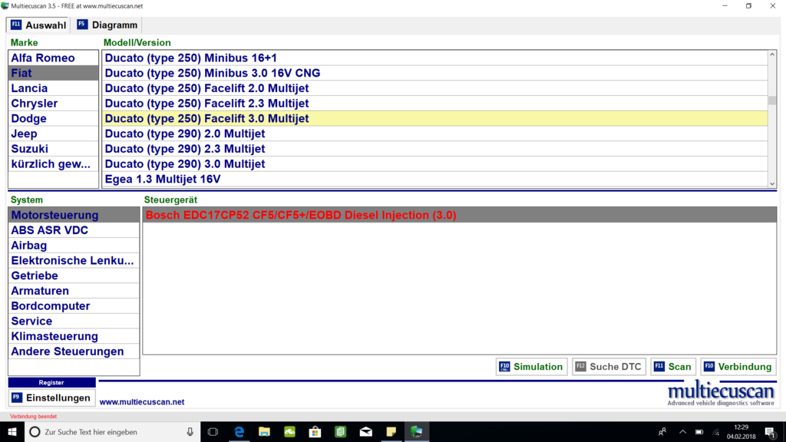
Task: Choose Ducato (type 250) Facelift 2.0 Multijet
Action: [x=434, y=88]
